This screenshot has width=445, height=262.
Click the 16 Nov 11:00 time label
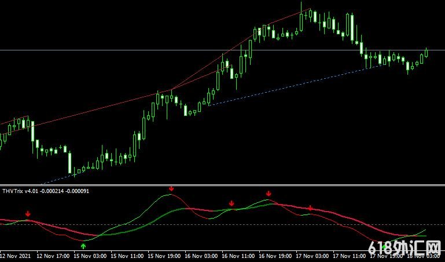tap(238, 256)
